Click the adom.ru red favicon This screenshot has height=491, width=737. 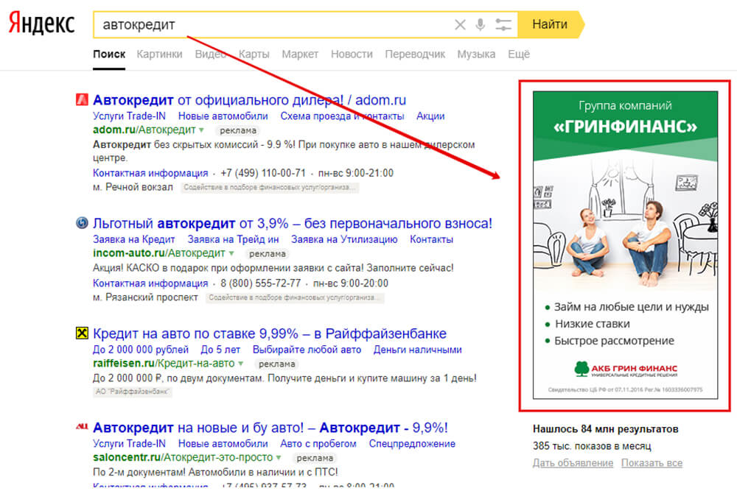click(82, 99)
